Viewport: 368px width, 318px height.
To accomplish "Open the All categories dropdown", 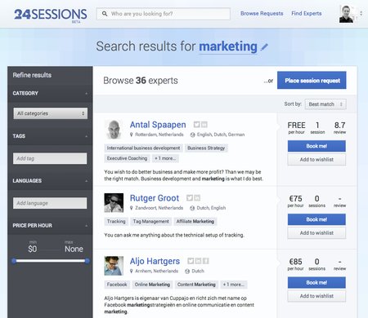I will pyautogui.click(x=51, y=113).
